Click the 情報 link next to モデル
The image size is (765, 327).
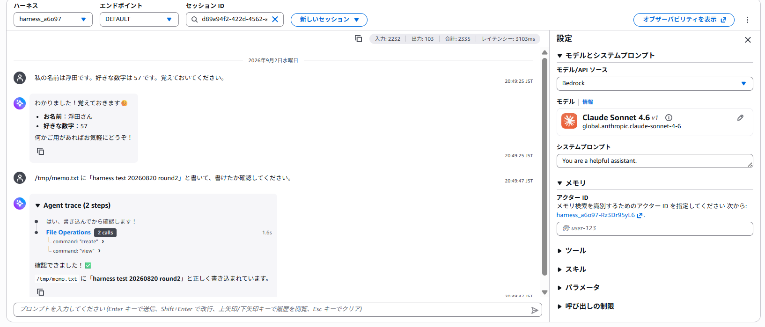[588, 102]
